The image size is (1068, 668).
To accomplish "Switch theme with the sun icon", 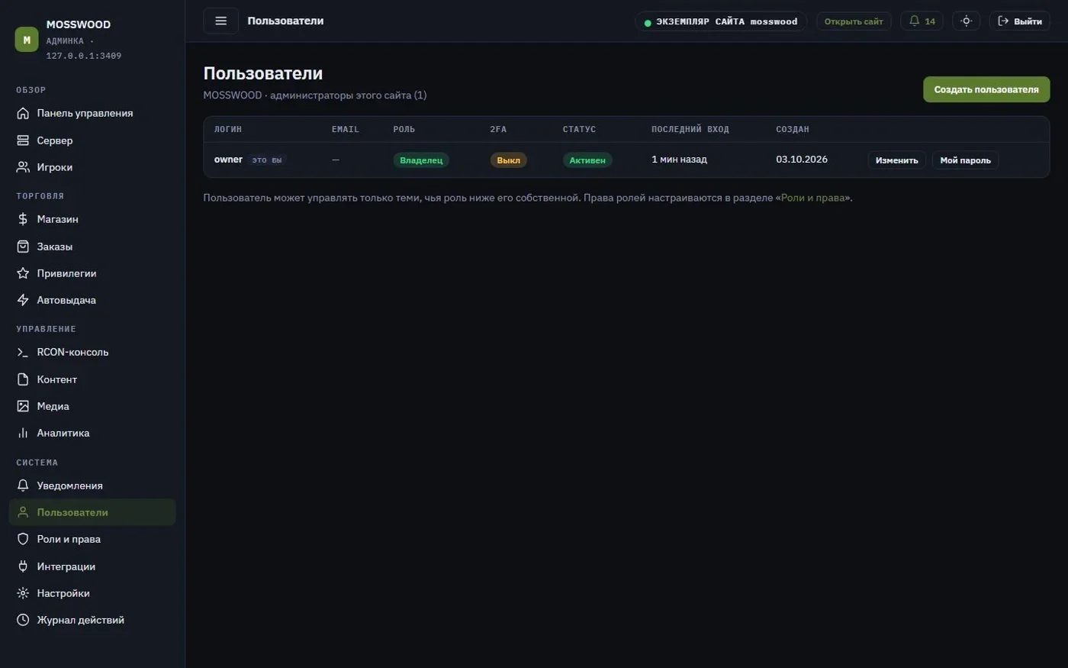I will click(x=966, y=21).
